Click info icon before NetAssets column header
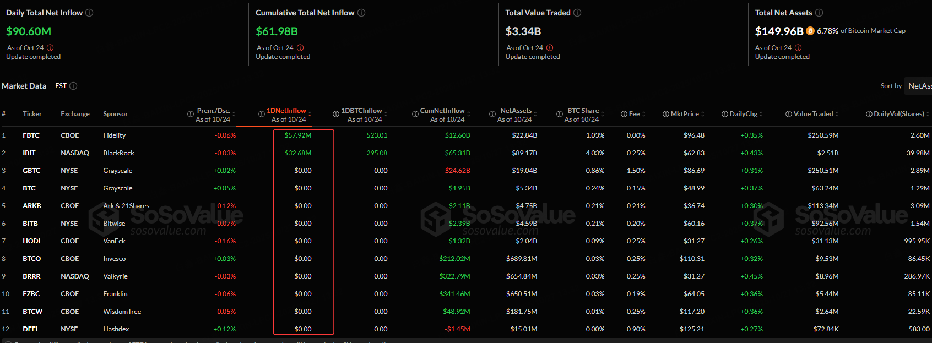The image size is (932, 343). pyautogui.click(x=492, y=114)
